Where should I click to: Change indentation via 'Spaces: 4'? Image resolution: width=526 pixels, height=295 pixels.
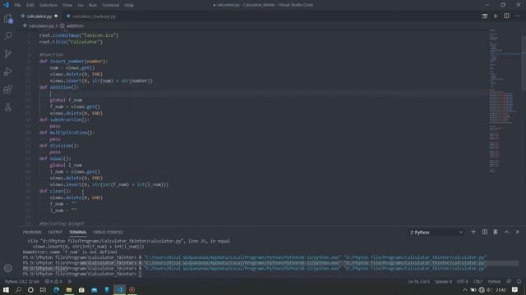tap(443, 282)
